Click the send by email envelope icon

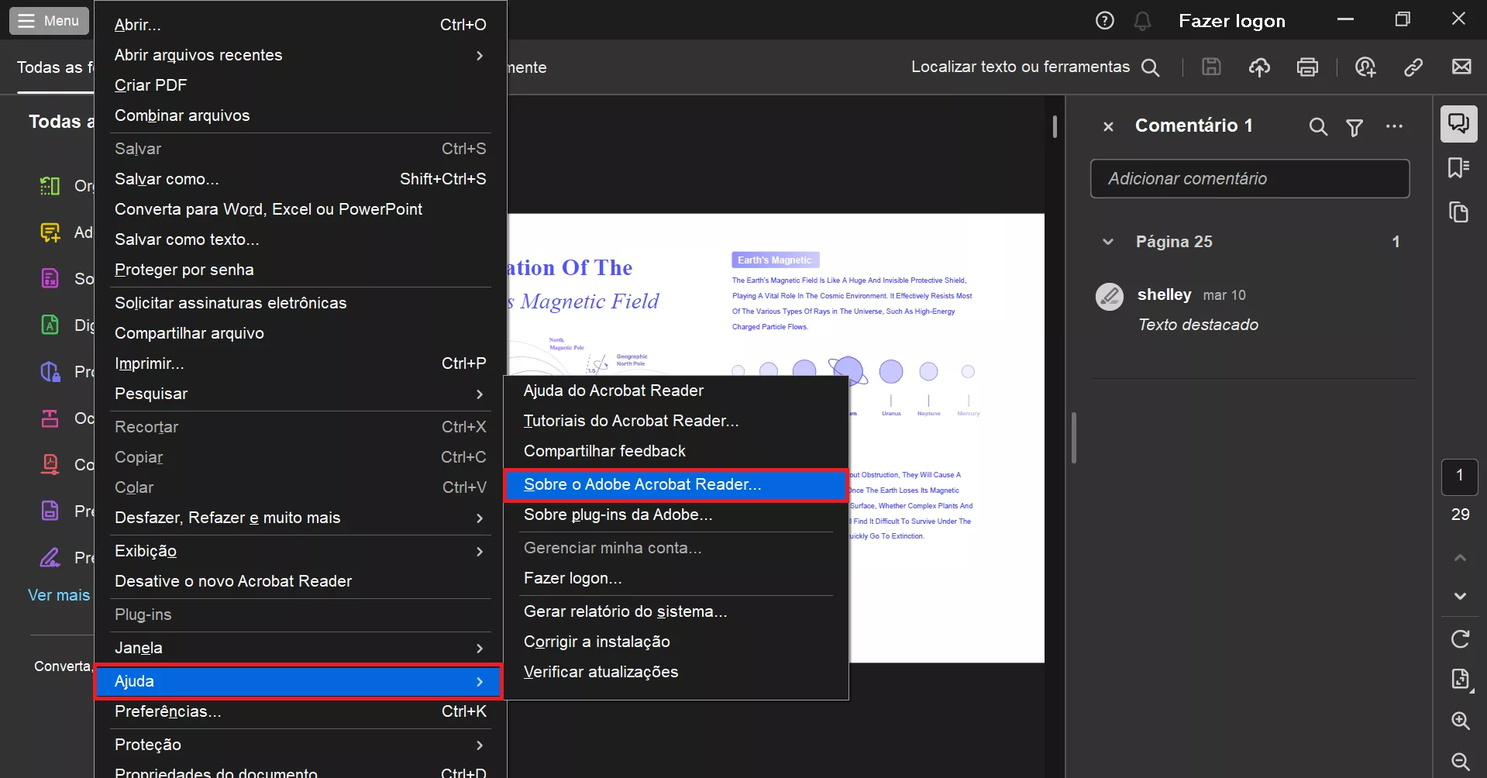(1461, 67)
